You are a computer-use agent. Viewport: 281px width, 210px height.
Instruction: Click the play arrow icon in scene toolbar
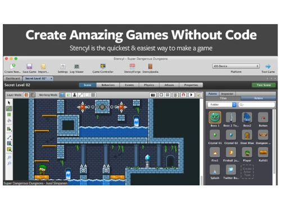point(191,95)
